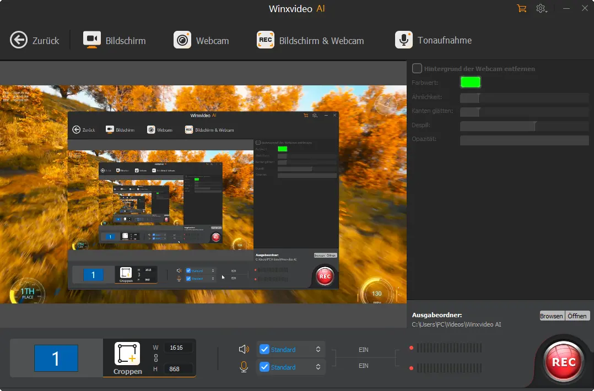
Task: Click the aspect ratio lock icon
Action: point(155,358)
